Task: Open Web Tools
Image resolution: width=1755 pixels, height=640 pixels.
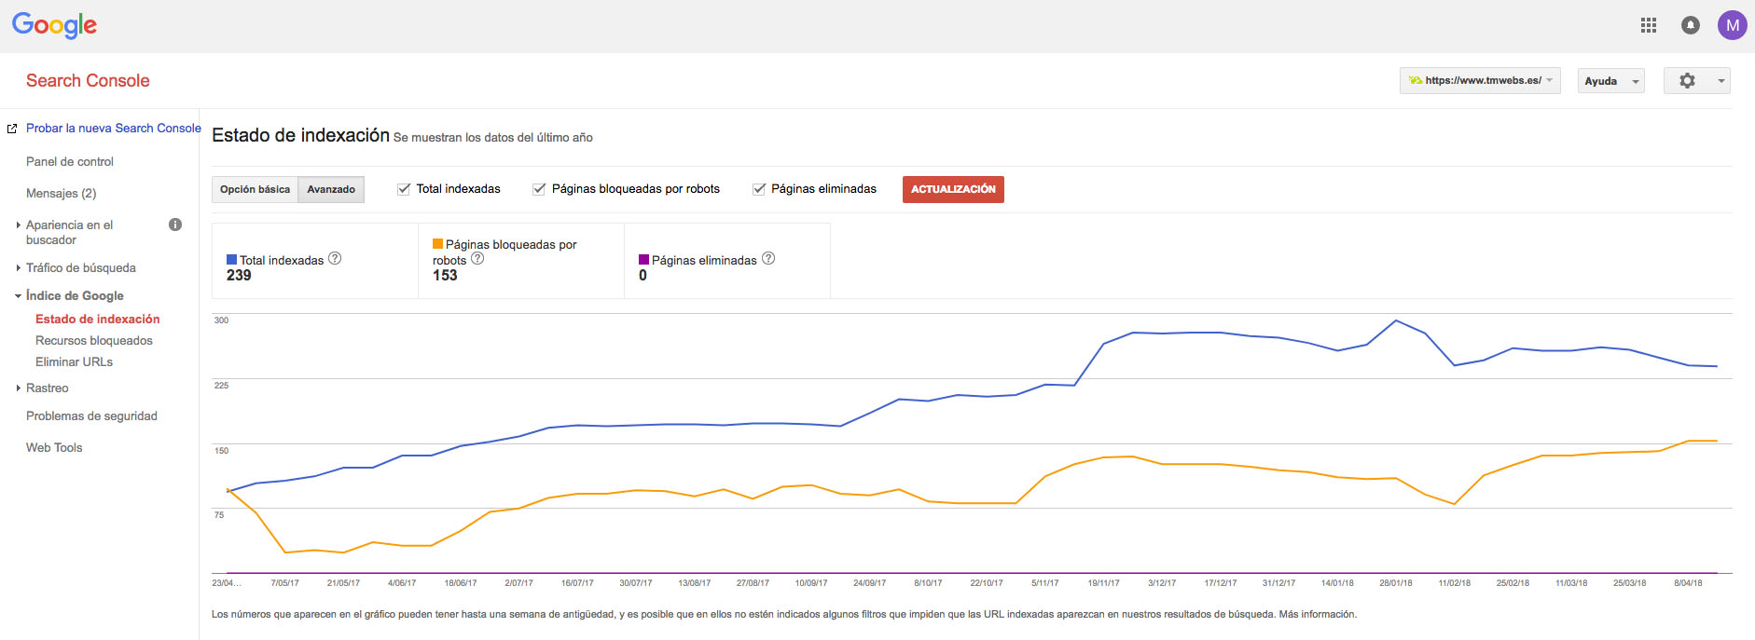Action: click(x=54, y=447)
